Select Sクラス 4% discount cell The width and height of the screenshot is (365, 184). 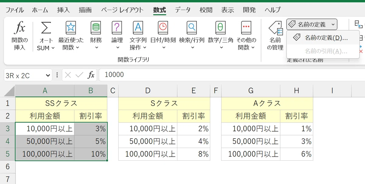(x=194, y=141)
